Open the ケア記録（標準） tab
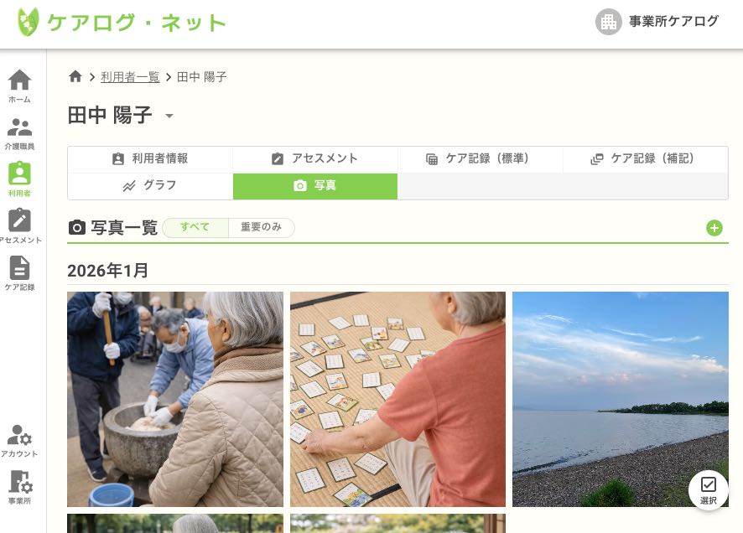Viewport: 743px width, 533px height. click(x=480, y=158)
